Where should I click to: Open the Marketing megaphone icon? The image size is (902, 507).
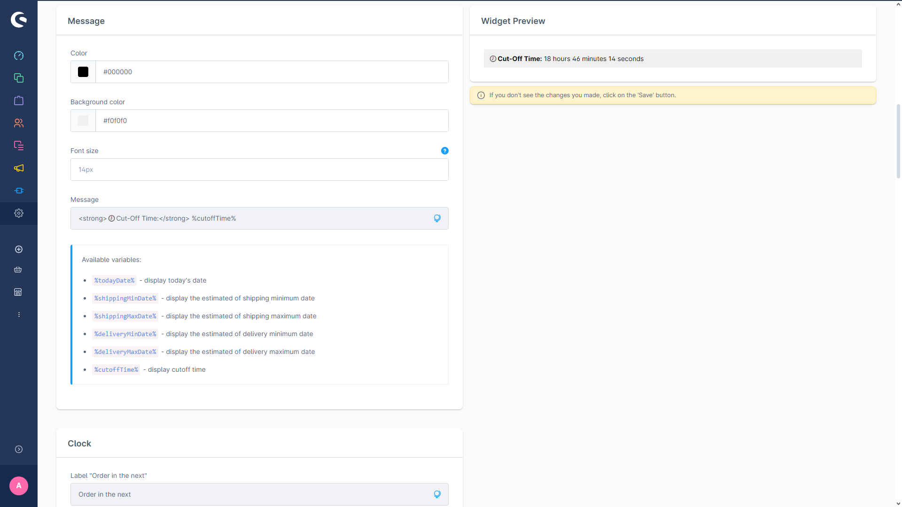(19, 168)
